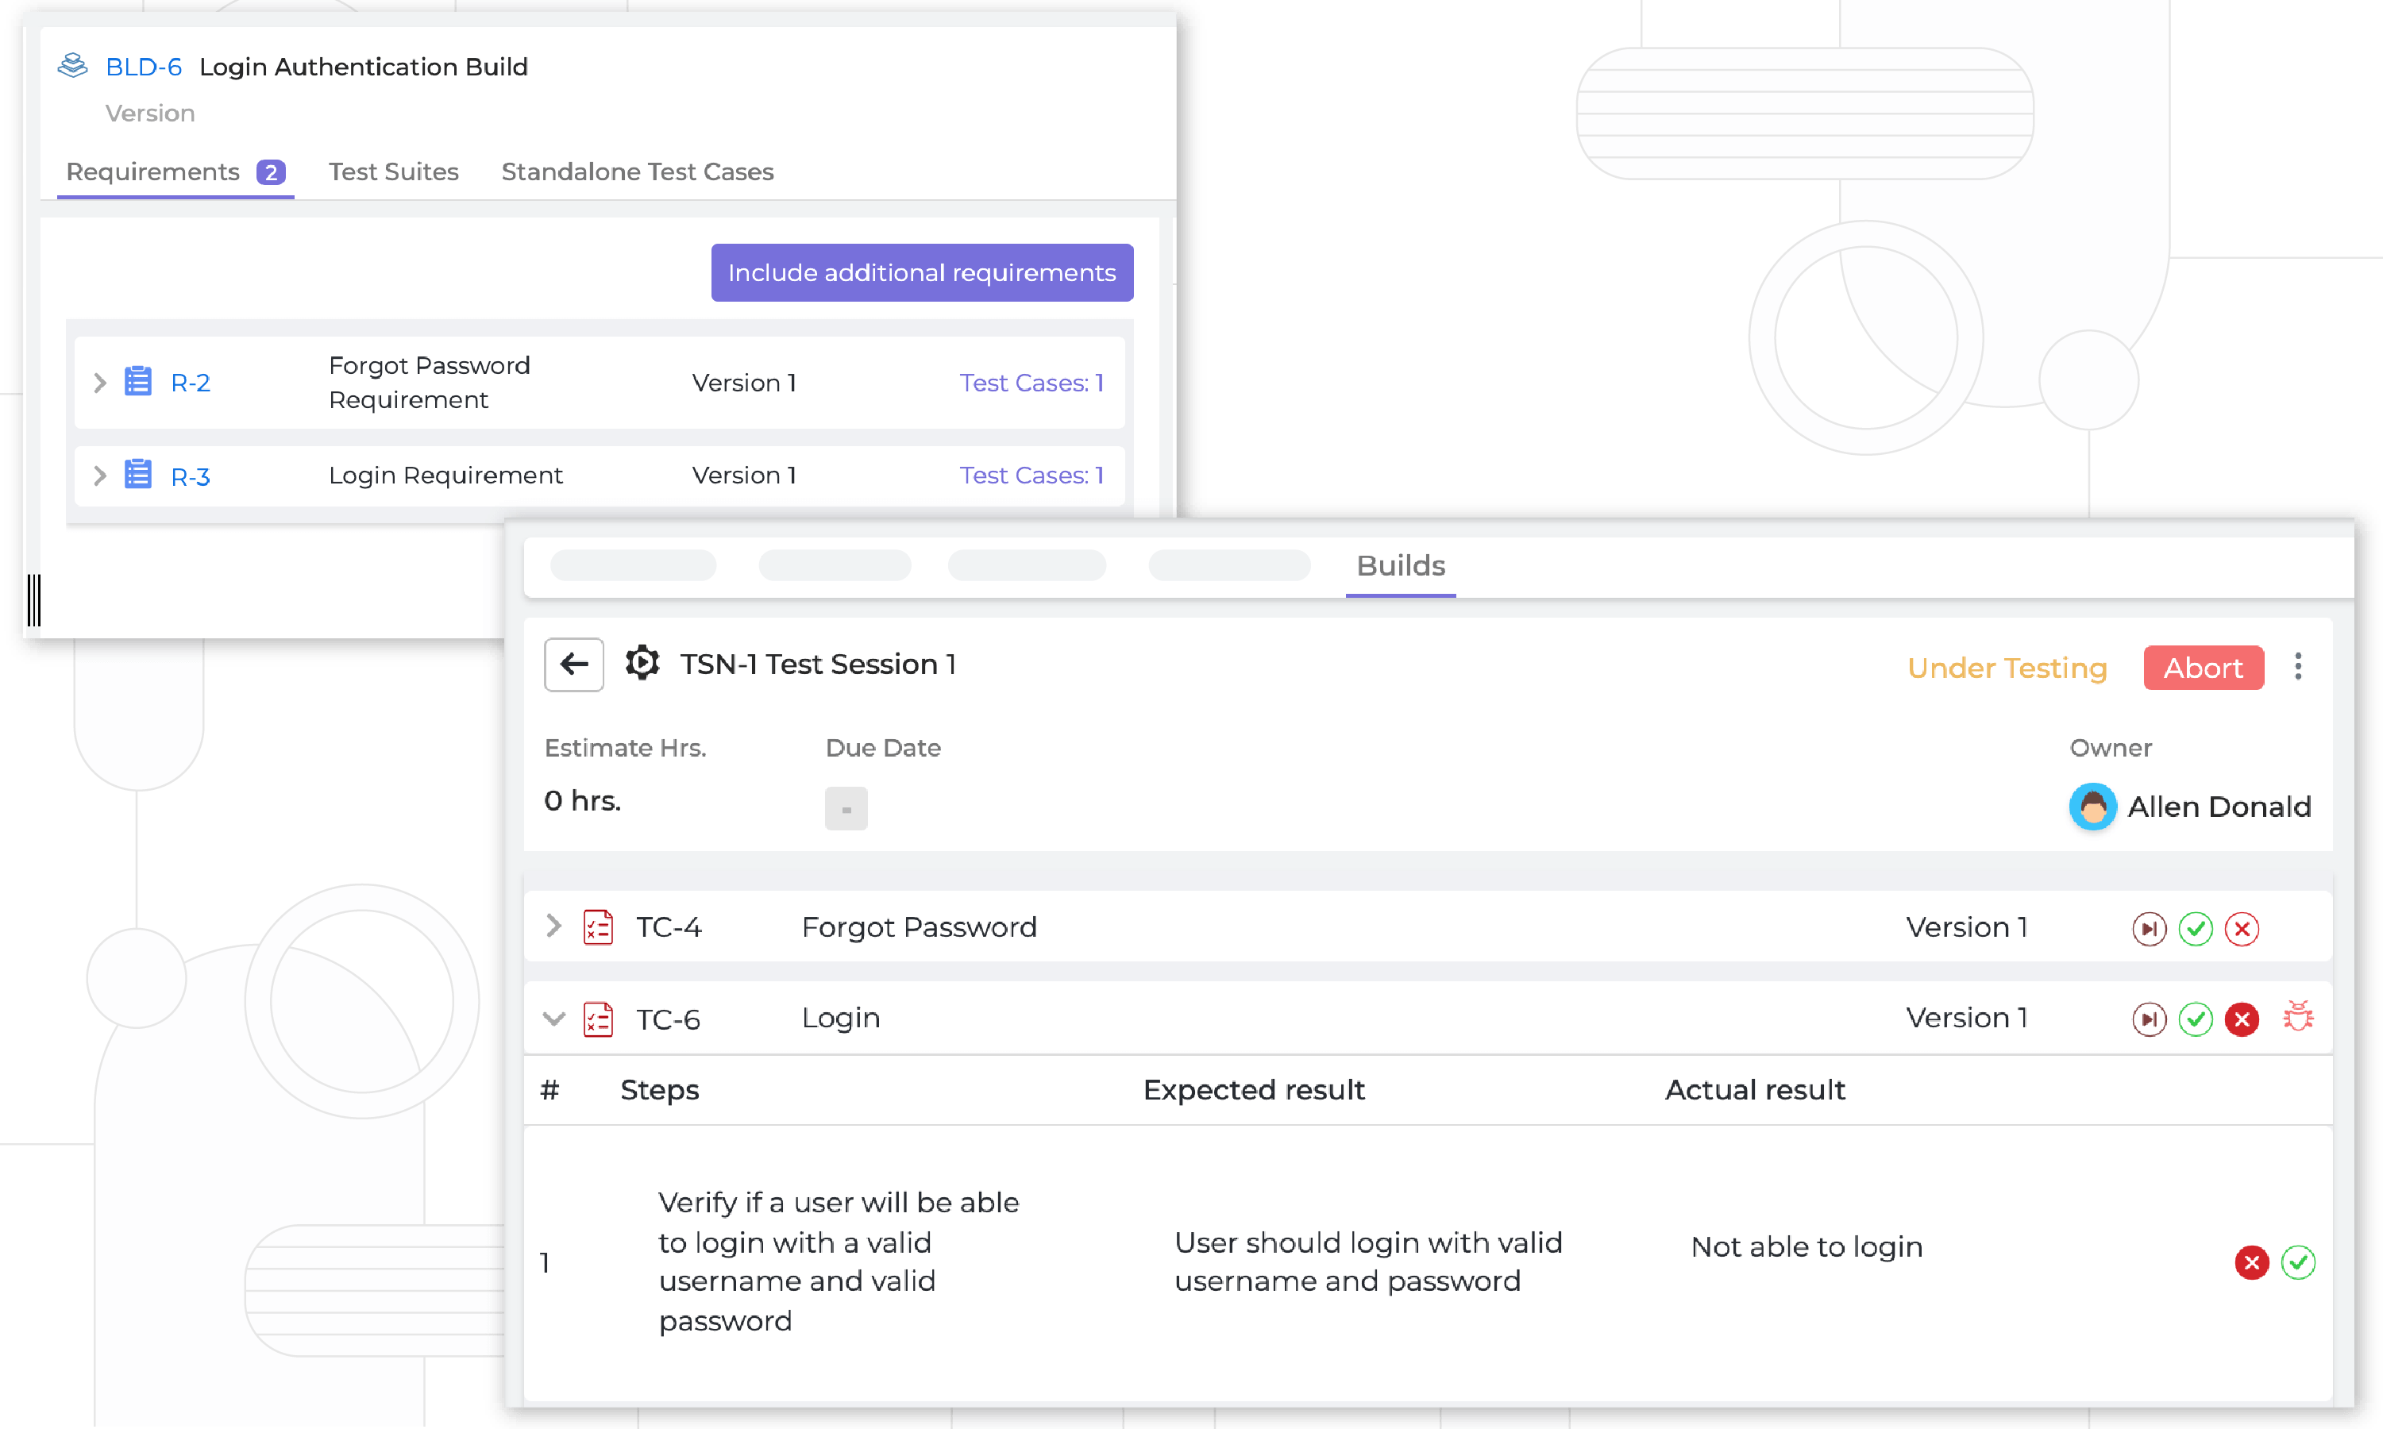Expand the TC-4 Forgot Password test case
This screenshot has height=1429, width=2383.
554,927
